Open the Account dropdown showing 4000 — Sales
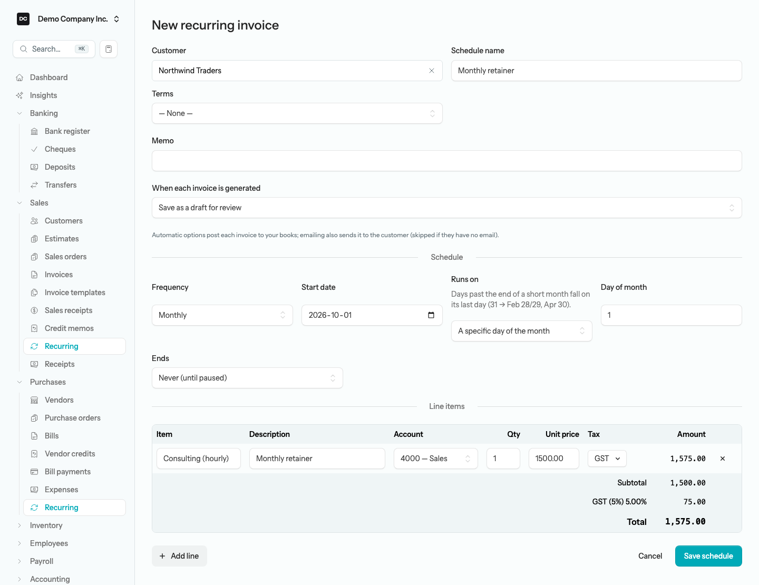Viewport: 759px width, 585px height. click(x=436, y=459)
